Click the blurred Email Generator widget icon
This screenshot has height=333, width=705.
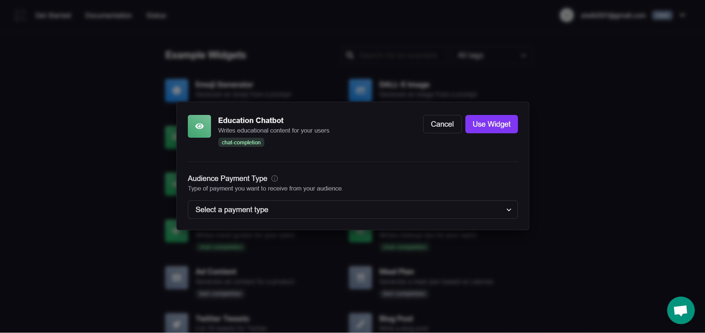[177, 90]
